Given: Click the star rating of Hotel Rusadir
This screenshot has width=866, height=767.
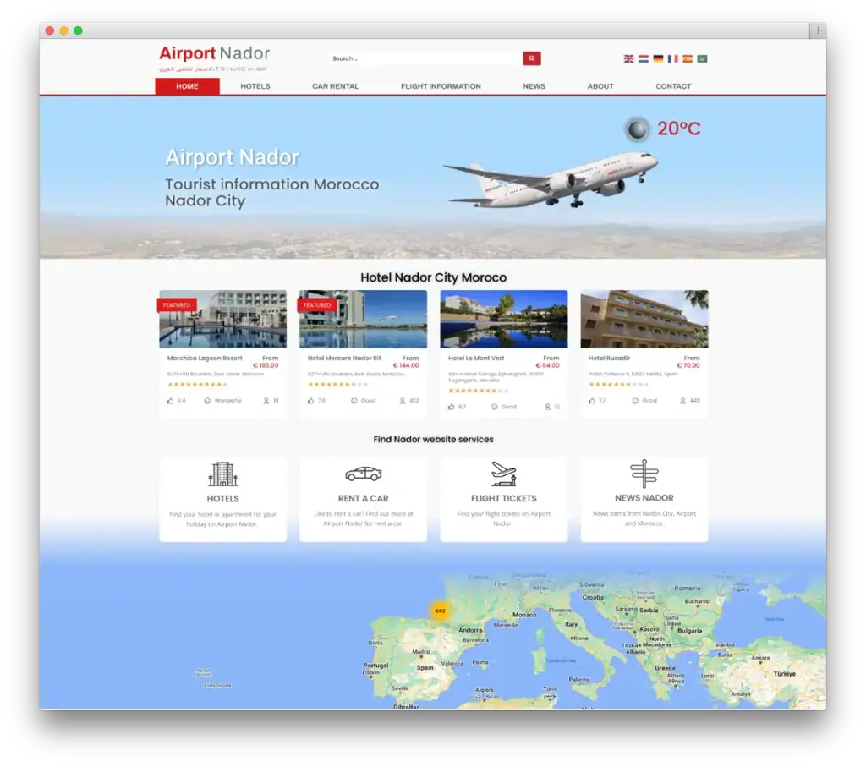Looking at the screenshot, I should tap(618, 384).
